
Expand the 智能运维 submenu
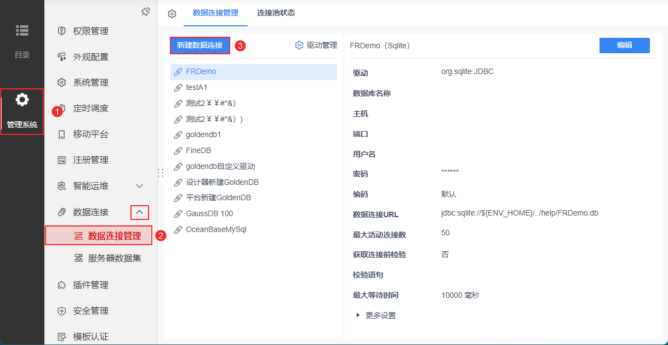(x=140, y=185)
